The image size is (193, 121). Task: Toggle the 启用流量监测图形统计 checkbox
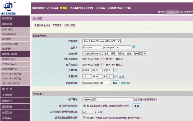pyautogui.click(x=84, y=118)
